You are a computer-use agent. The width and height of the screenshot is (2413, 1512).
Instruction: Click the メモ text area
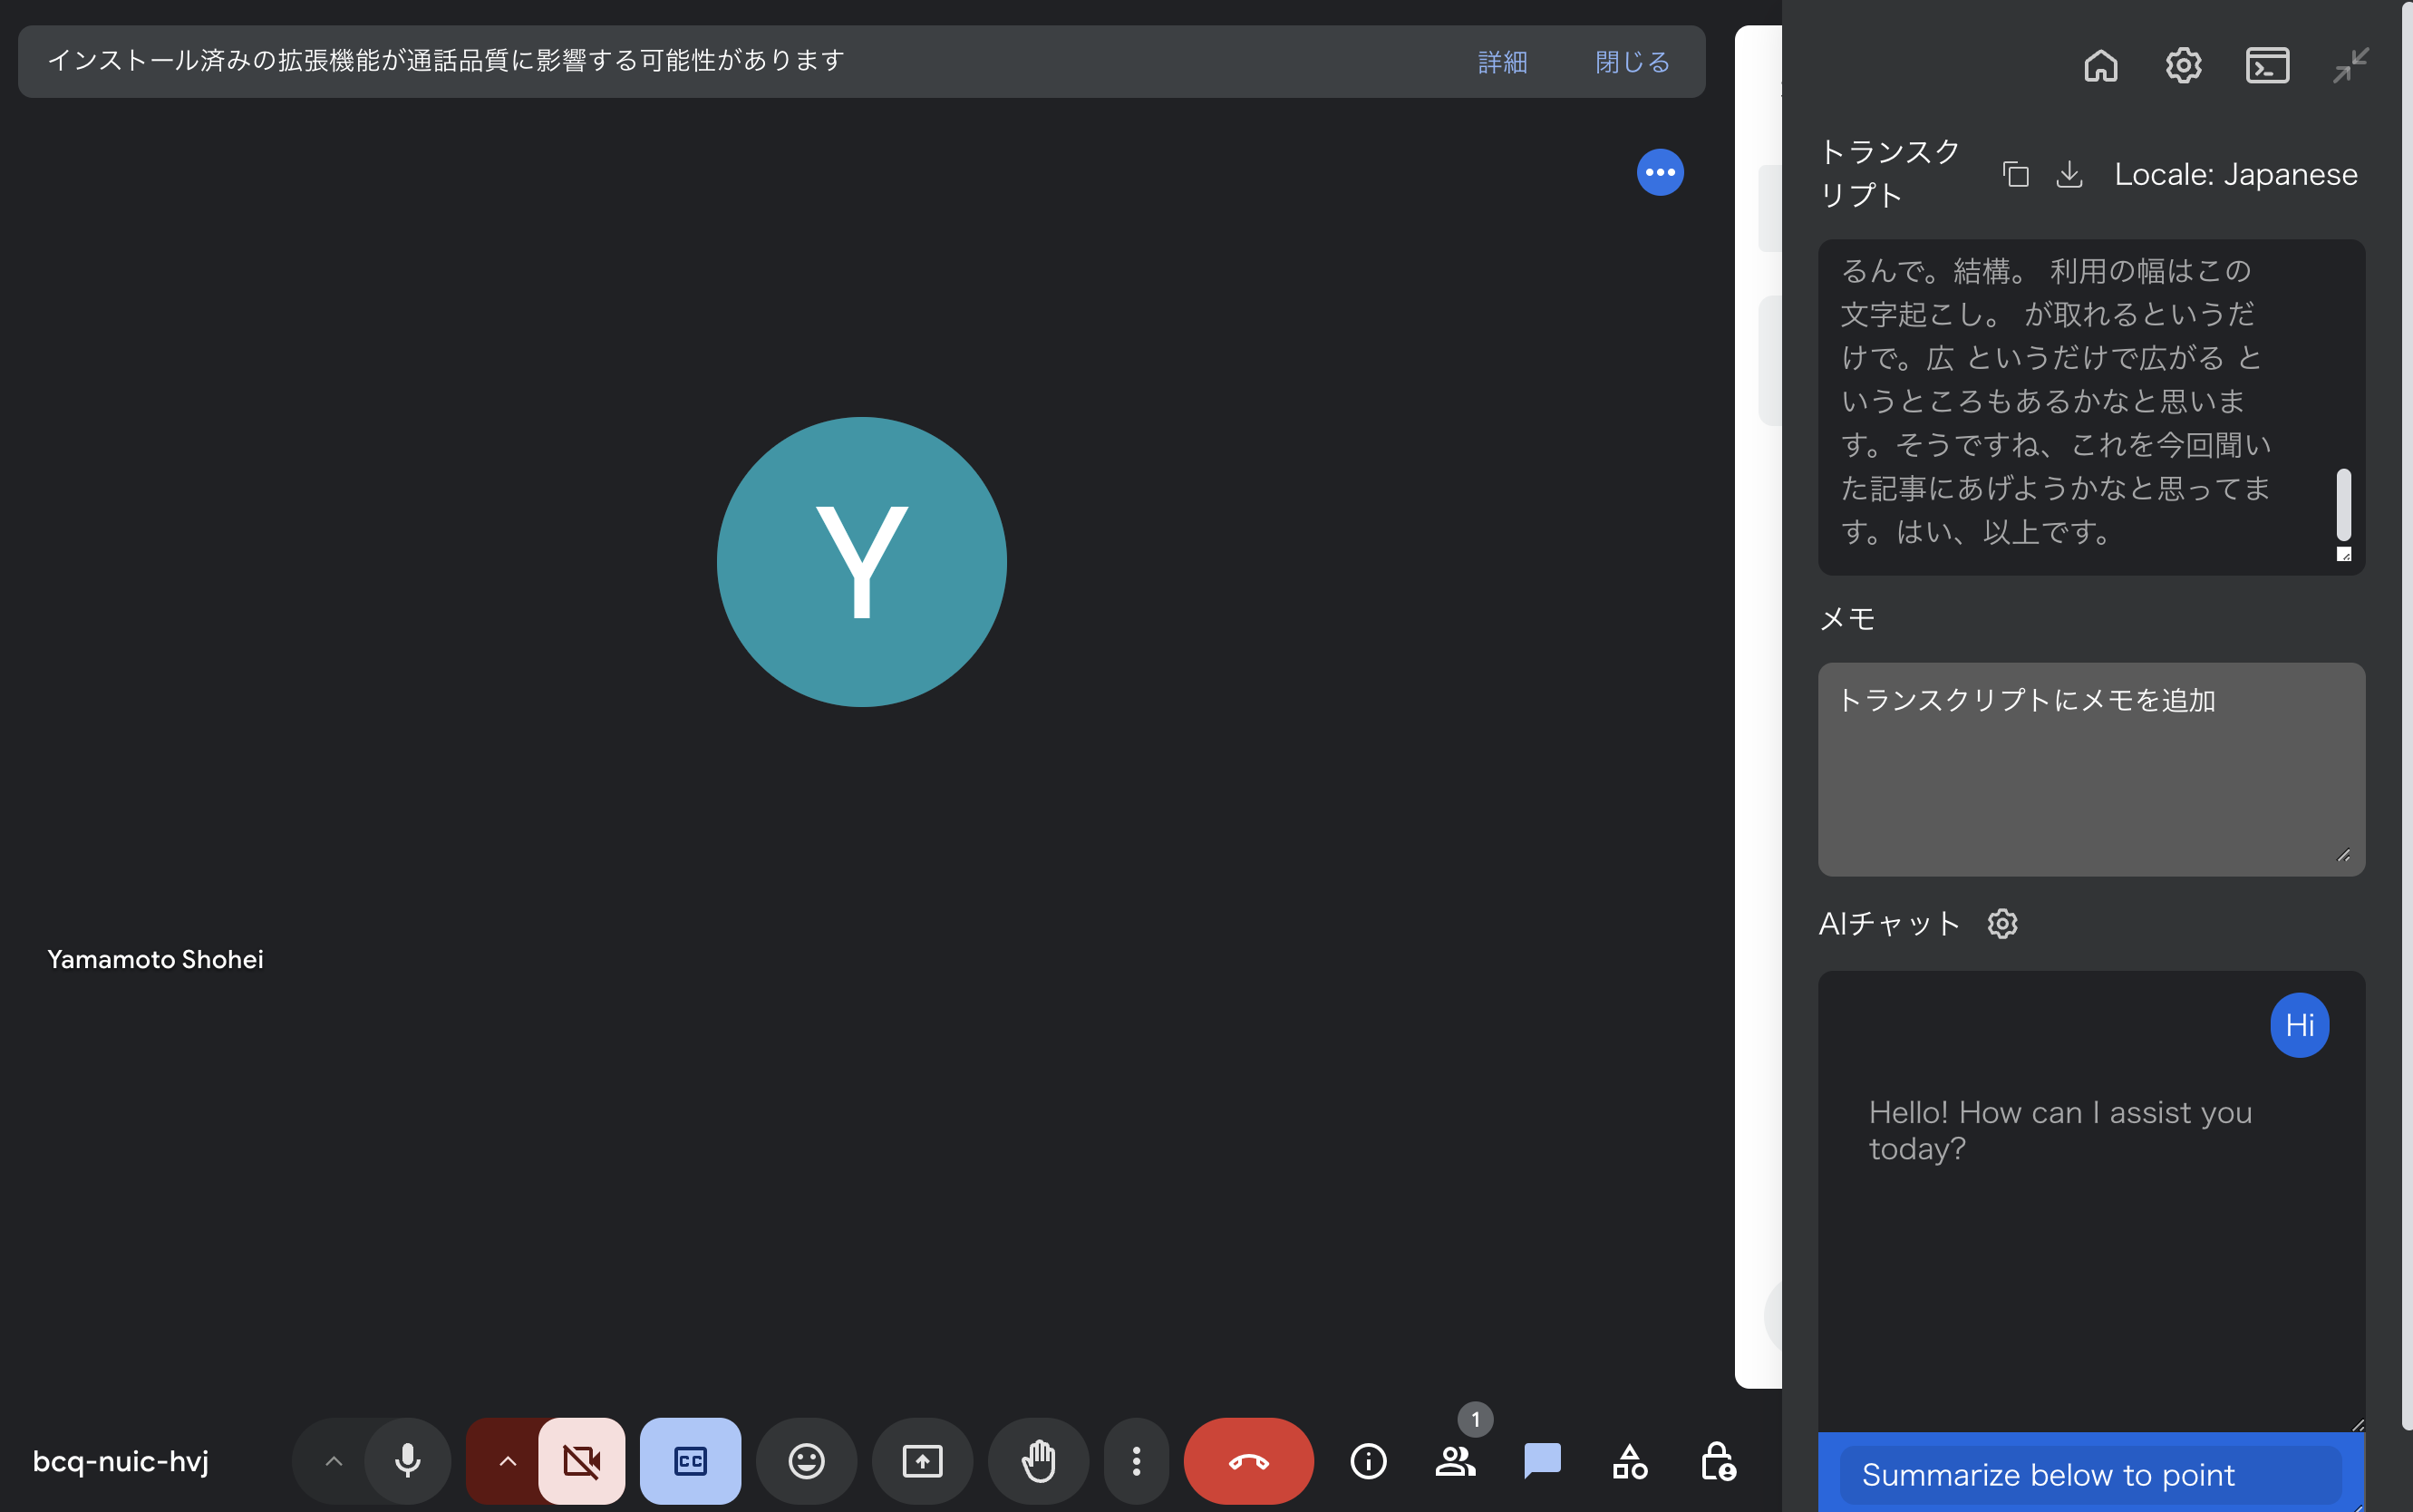pos(2090,769)
